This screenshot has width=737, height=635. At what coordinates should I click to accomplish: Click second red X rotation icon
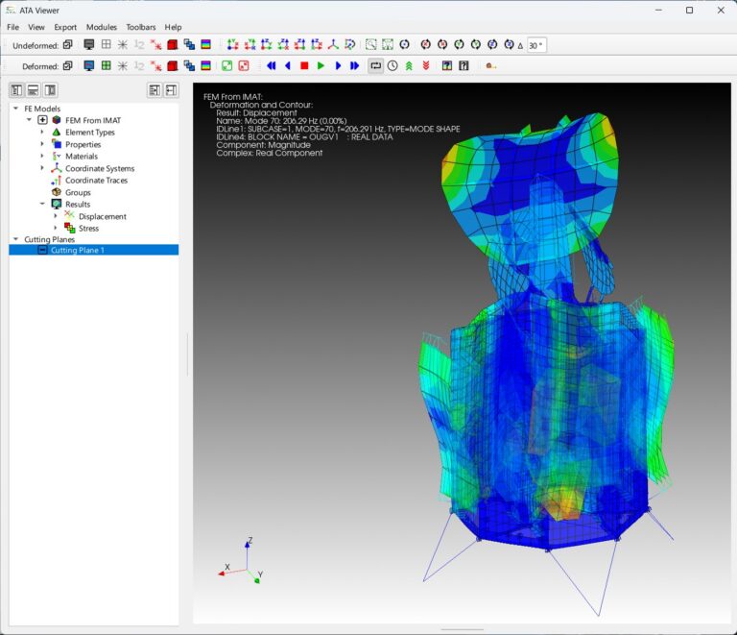pyautogui.click(x=442, y=45)
